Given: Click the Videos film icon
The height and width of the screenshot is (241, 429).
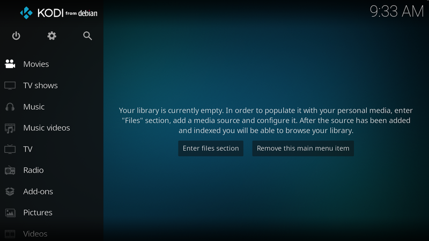Looking at the screenshot, I should (10, 233).
